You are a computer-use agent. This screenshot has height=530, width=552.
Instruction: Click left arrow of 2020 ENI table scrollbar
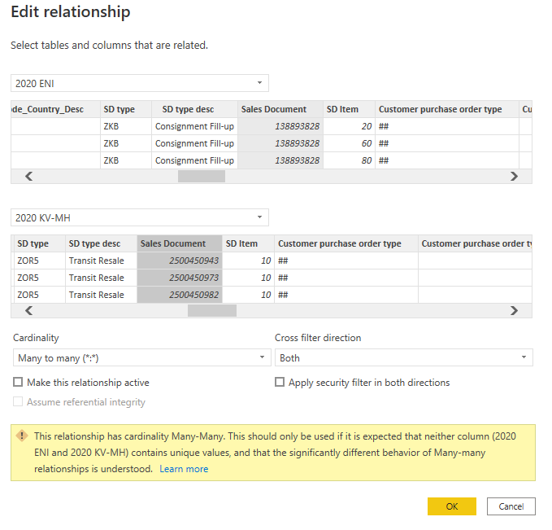tap(29, 176)
